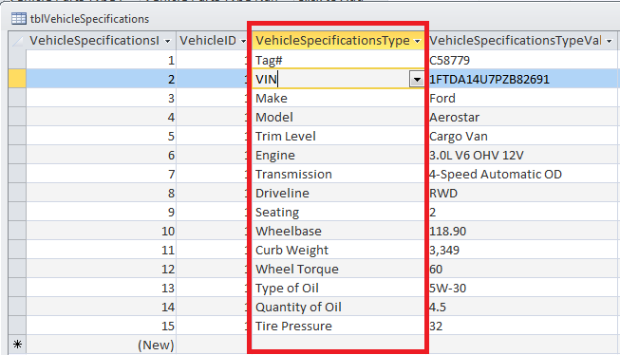This screenshot has height=355, width=620.
Task: Select the row selector for record 2
Action: (x=17, y=79)
